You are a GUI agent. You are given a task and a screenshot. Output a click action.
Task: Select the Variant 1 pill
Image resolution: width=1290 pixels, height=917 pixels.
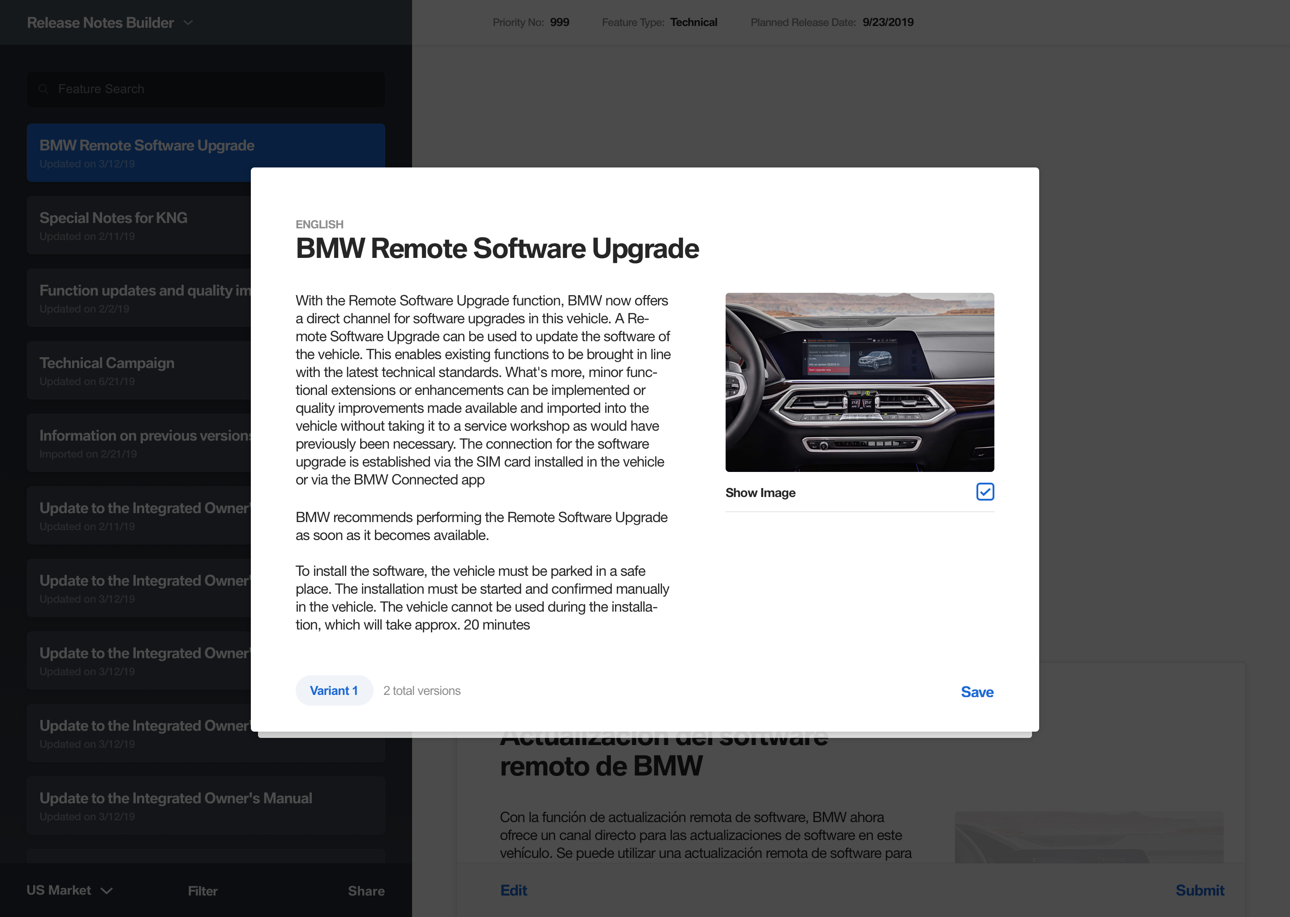[x=334, y=690]
